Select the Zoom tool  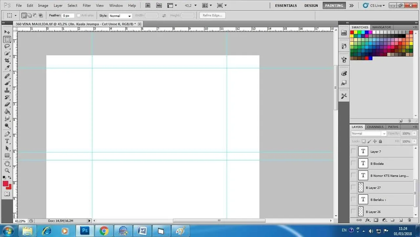pos(7,170)
